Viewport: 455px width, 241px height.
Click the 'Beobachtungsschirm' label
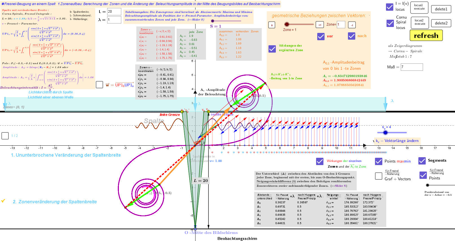pos(237,238)
